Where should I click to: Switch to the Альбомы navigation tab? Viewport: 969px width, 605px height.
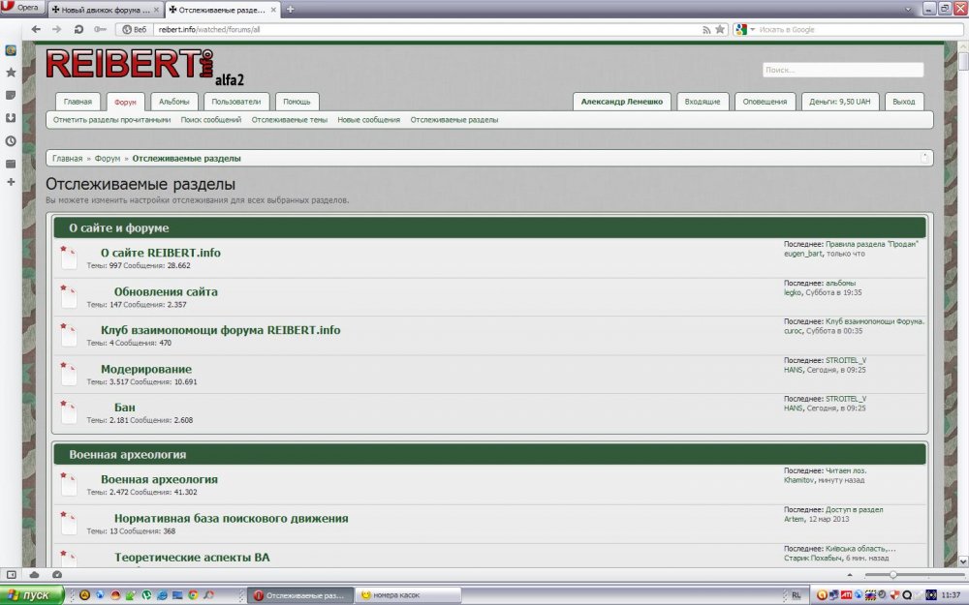point(175,102)
